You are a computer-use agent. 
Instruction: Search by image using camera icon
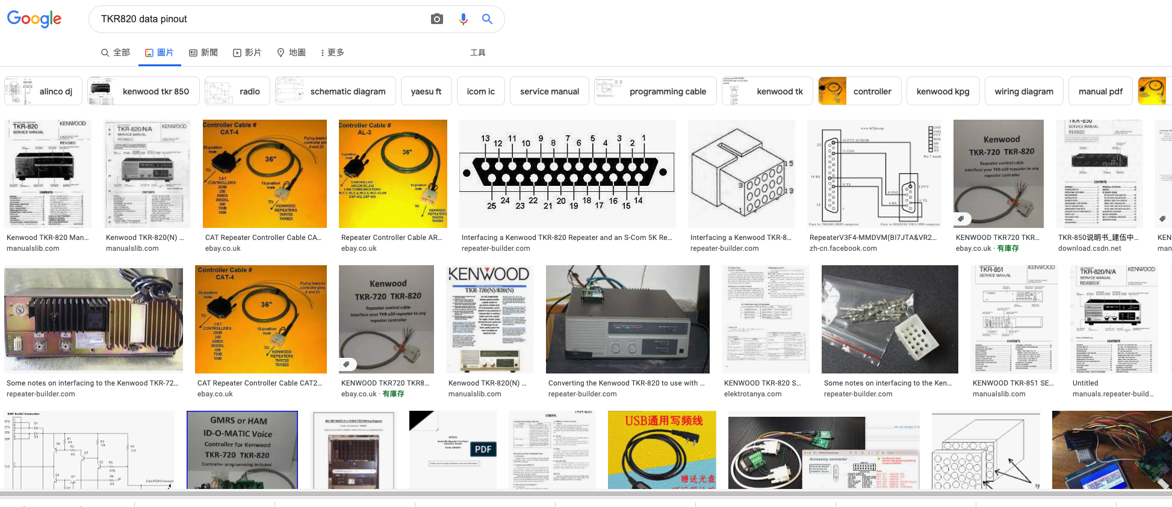coord(437,19)
